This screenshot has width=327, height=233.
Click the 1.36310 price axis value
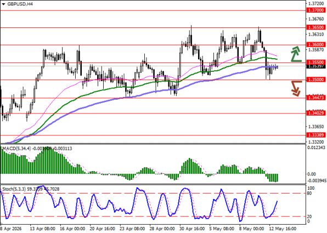[x=317, y=35]
